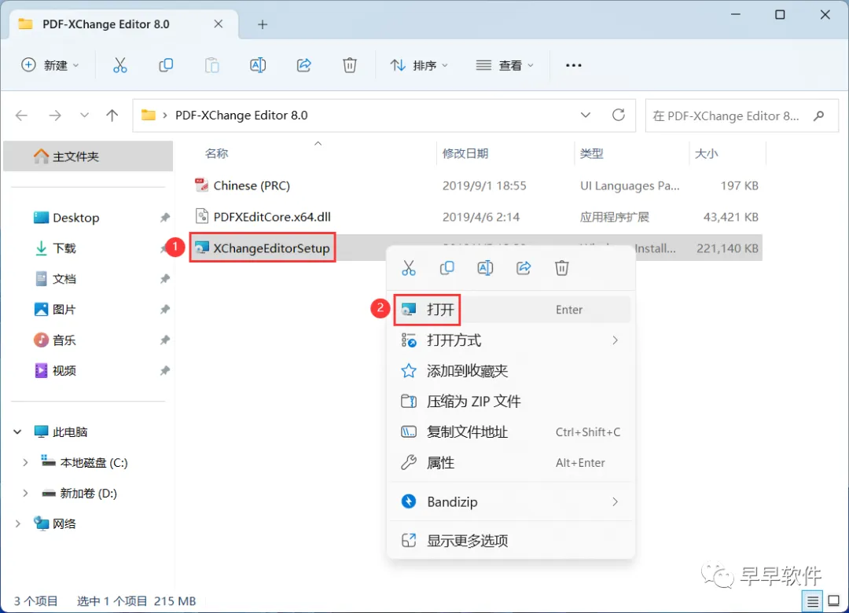
Task: Open the 排序 (Sort) dropdown
Action: tap(419, 65)
